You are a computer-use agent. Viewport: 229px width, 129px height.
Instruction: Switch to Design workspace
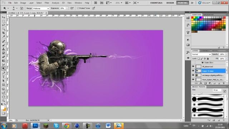coord(170,3)
